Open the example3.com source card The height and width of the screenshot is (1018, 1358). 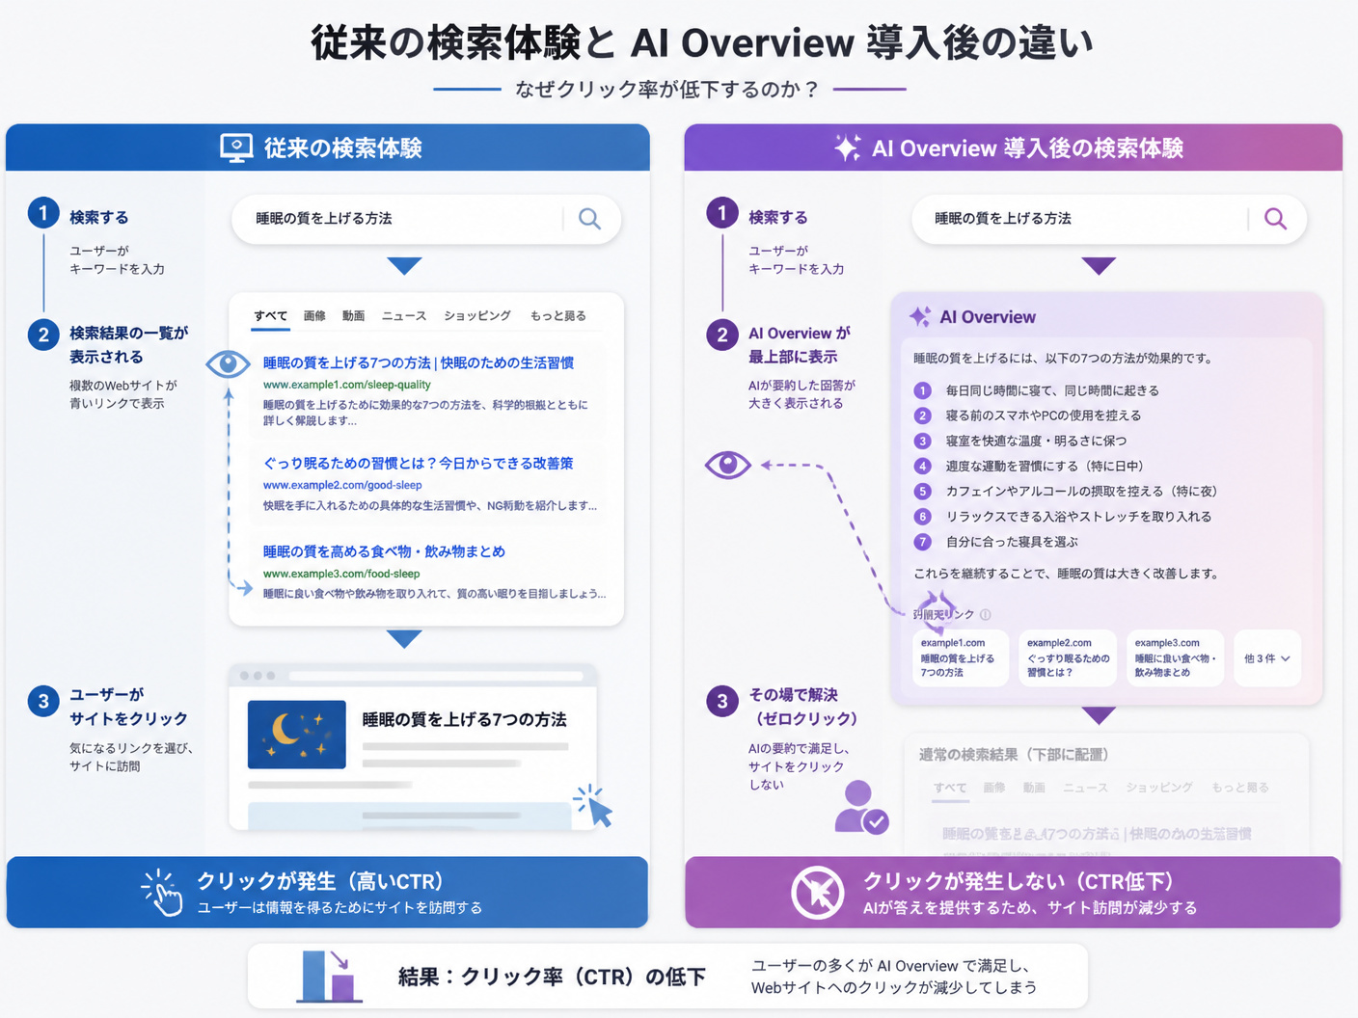pos(1175,658)
